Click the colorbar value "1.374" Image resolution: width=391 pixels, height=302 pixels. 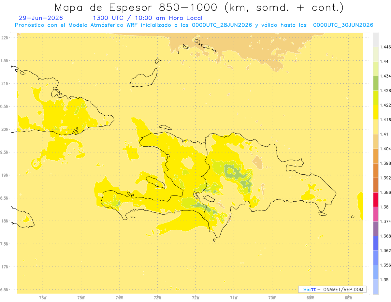coord(385,222)
